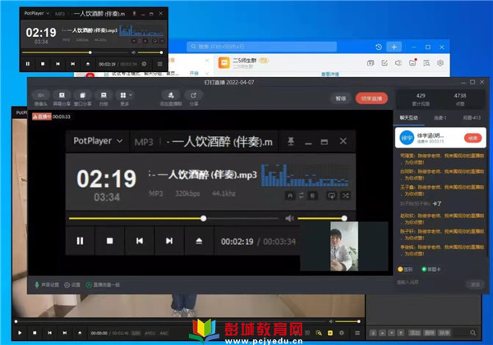
Task: Skip to next track in small top-left PotPlayer
Action: click(x=72, y=64)
